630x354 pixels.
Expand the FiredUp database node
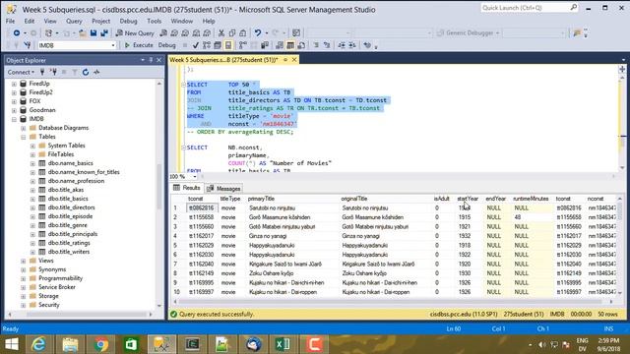14,84
